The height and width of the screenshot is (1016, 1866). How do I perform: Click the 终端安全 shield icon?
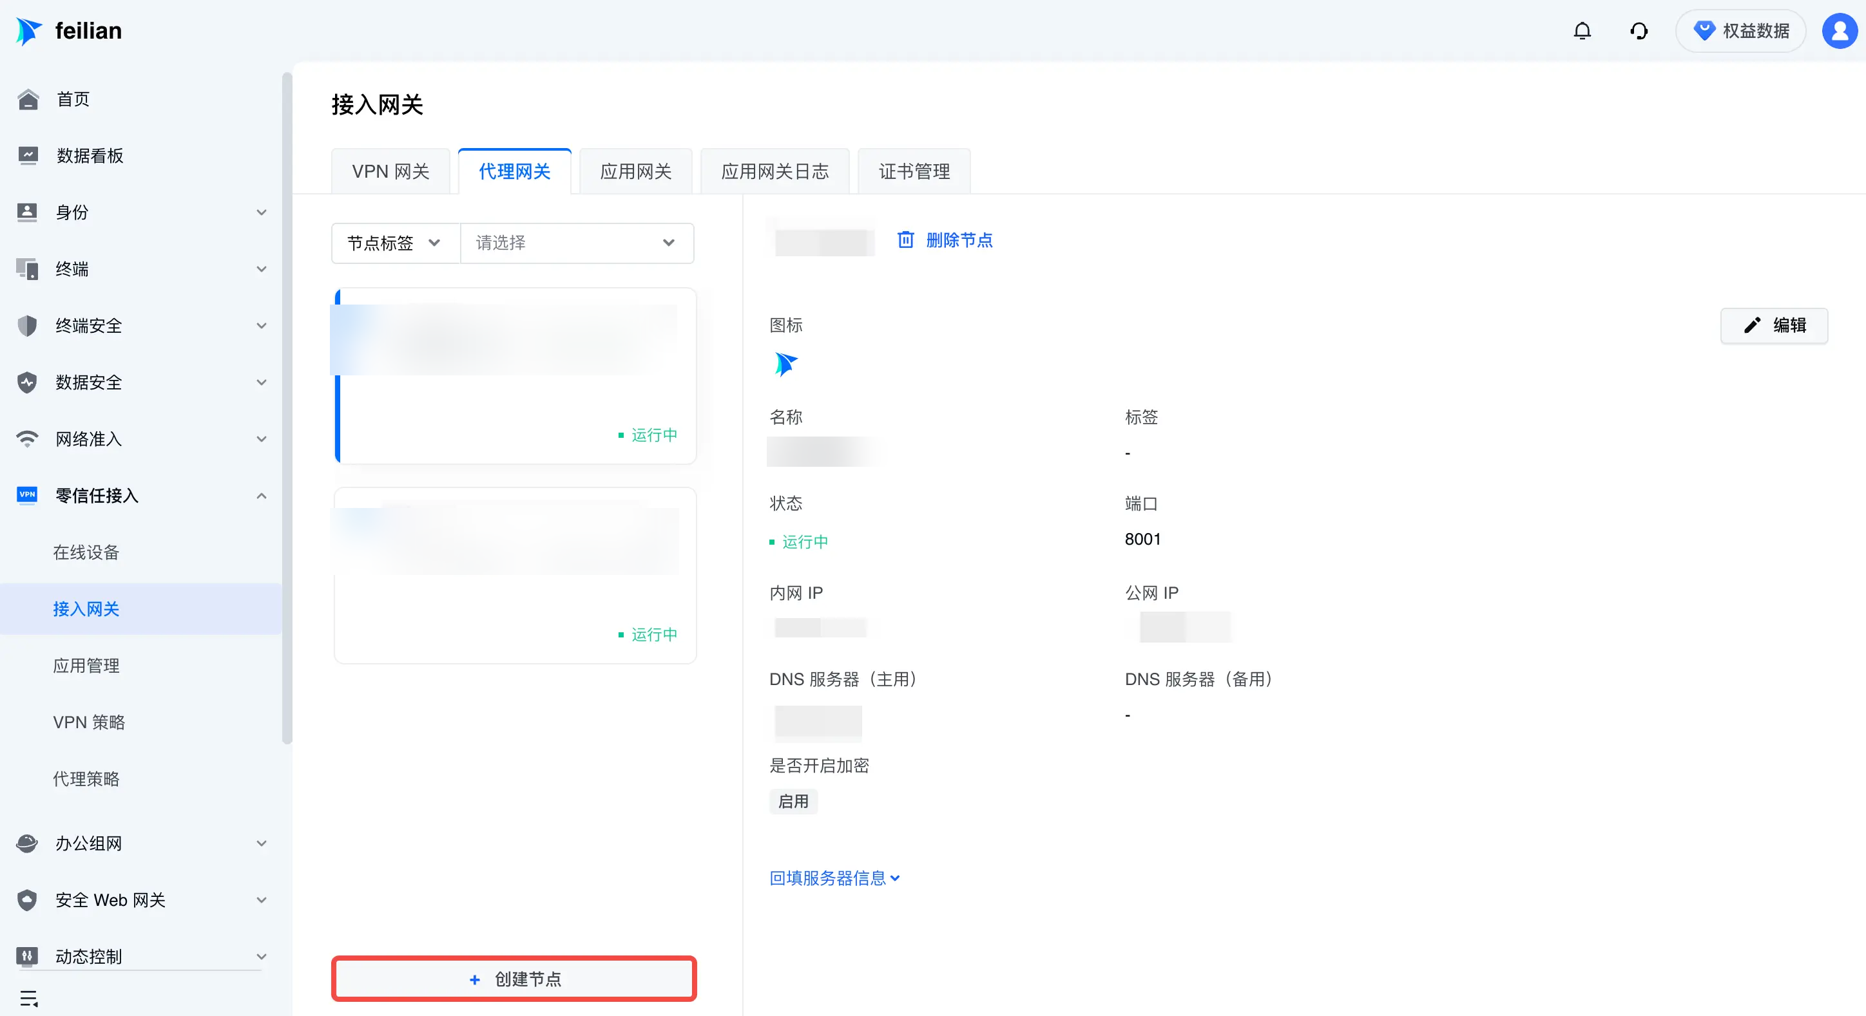(28, 326)
